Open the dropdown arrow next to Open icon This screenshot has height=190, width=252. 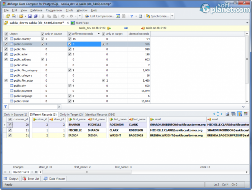tap(25, 16)
